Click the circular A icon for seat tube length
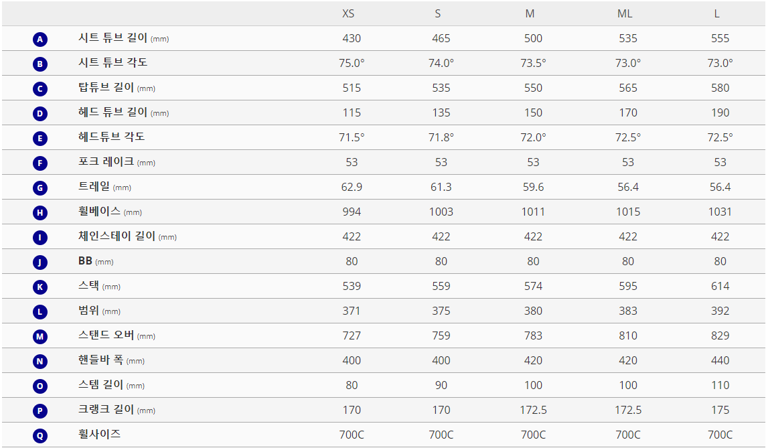The width and height of the screenshot is (766, 448). (x=40, y=40)
